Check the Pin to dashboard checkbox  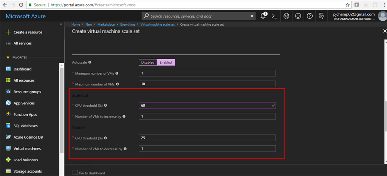pos(75,173)
